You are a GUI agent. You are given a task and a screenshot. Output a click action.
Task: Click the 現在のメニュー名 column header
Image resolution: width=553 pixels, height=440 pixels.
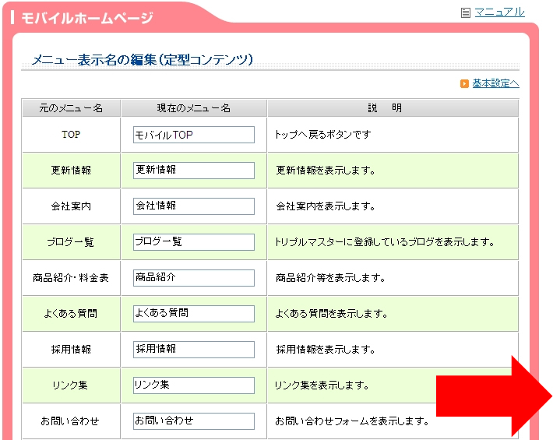point(194,108)
